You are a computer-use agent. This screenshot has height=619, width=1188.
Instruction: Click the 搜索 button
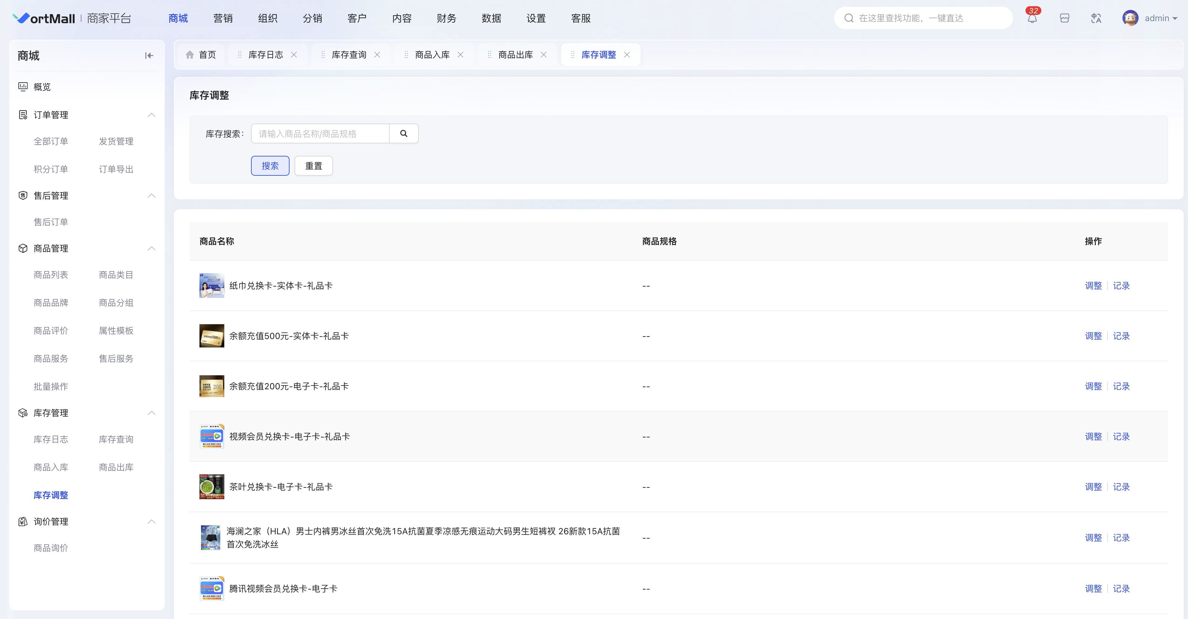270,166
